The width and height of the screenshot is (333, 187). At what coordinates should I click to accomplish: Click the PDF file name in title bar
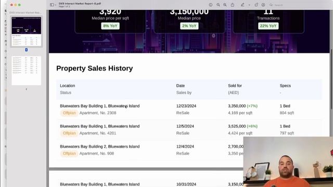[80, 4]
